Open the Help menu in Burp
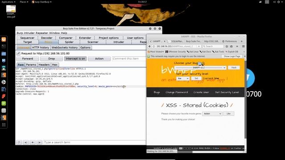The height and width of the screenshot is (160, 285). 64,33
